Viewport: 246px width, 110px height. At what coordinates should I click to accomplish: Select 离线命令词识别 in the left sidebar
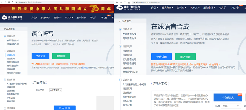pos(14,73)
